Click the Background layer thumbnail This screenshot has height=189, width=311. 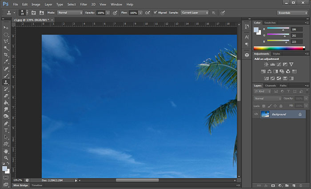click(x=265, y=114)
